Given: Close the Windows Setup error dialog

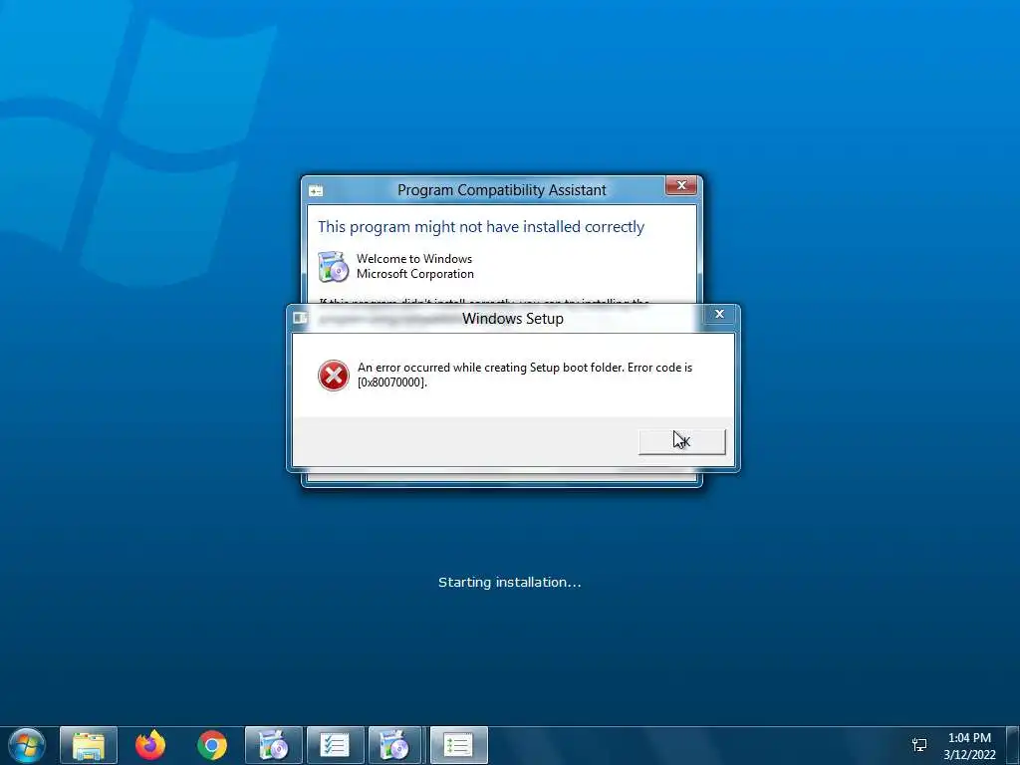Looking at the screenshot, I should point(719,314).
